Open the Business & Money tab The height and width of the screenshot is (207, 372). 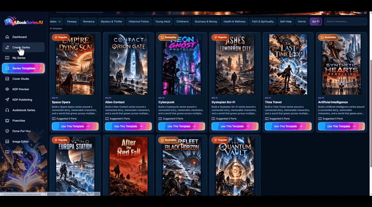pyautogui.click(x=206, y=22)
